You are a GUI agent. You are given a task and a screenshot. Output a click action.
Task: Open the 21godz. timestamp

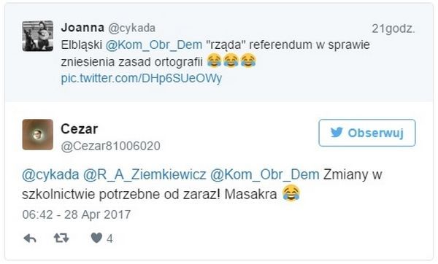pos(393,29)
